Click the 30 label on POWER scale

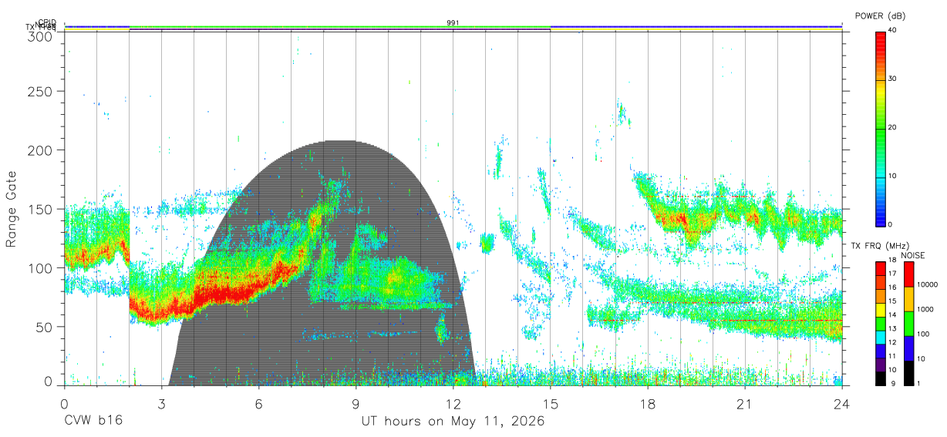click(893, 79)
